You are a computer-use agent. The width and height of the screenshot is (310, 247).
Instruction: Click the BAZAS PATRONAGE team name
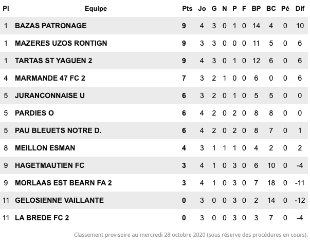(x=50, y=26)
